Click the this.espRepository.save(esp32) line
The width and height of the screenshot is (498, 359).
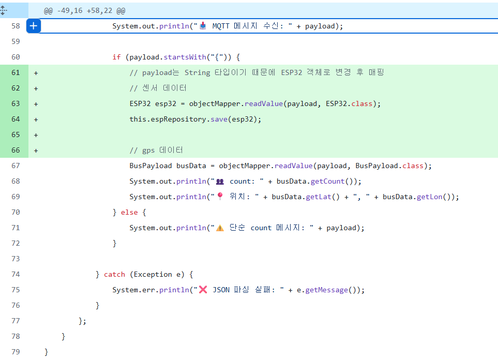point(195,119)
